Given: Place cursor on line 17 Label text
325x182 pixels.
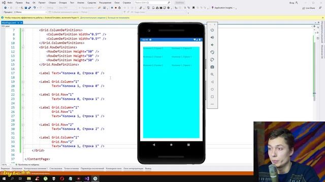Looking at the screenshot, I should pos(72,73).
